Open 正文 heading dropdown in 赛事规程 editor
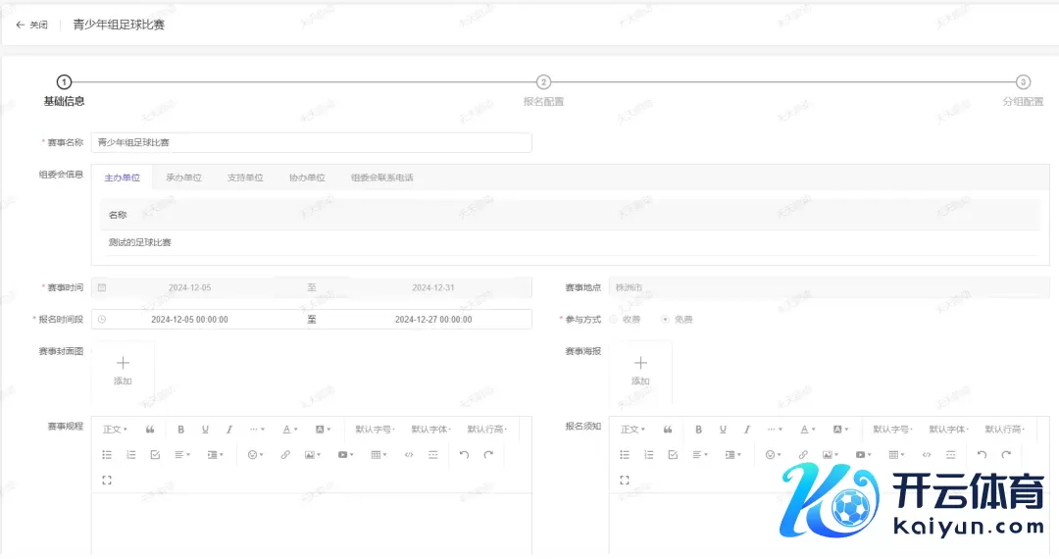 click(x=115, y=430)
